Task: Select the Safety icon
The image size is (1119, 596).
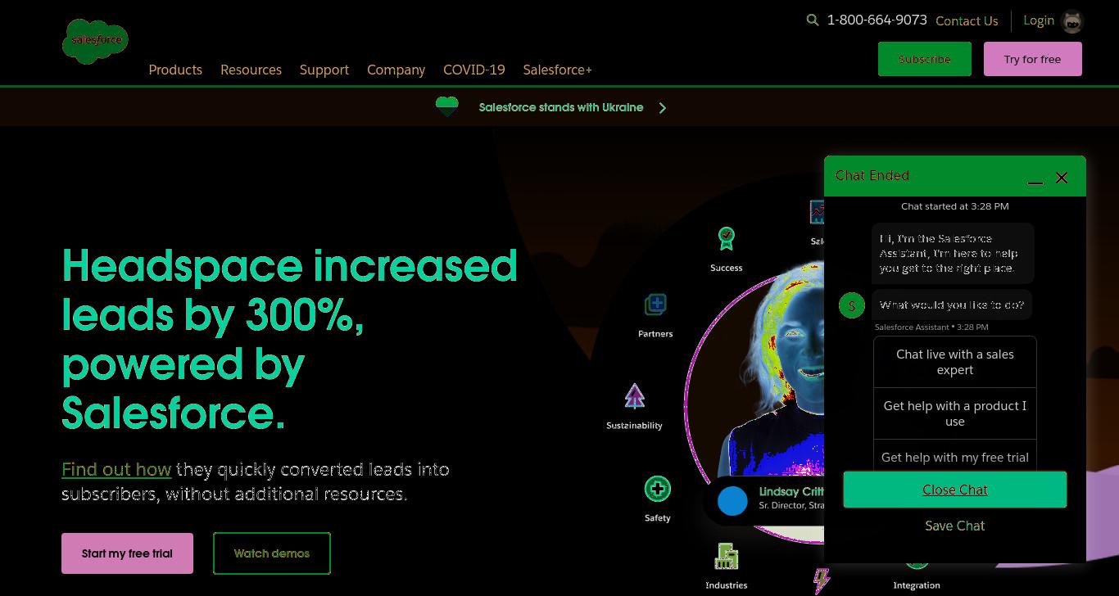Action: coord(657,489)
